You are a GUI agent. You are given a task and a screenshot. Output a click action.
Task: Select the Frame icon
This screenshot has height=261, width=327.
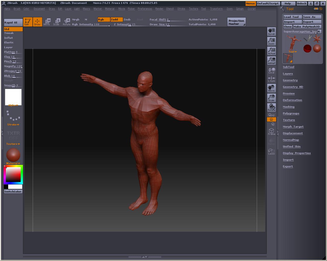pos(271,132)
